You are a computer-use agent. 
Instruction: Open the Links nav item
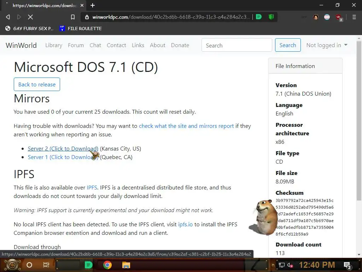tap(138, 45)
